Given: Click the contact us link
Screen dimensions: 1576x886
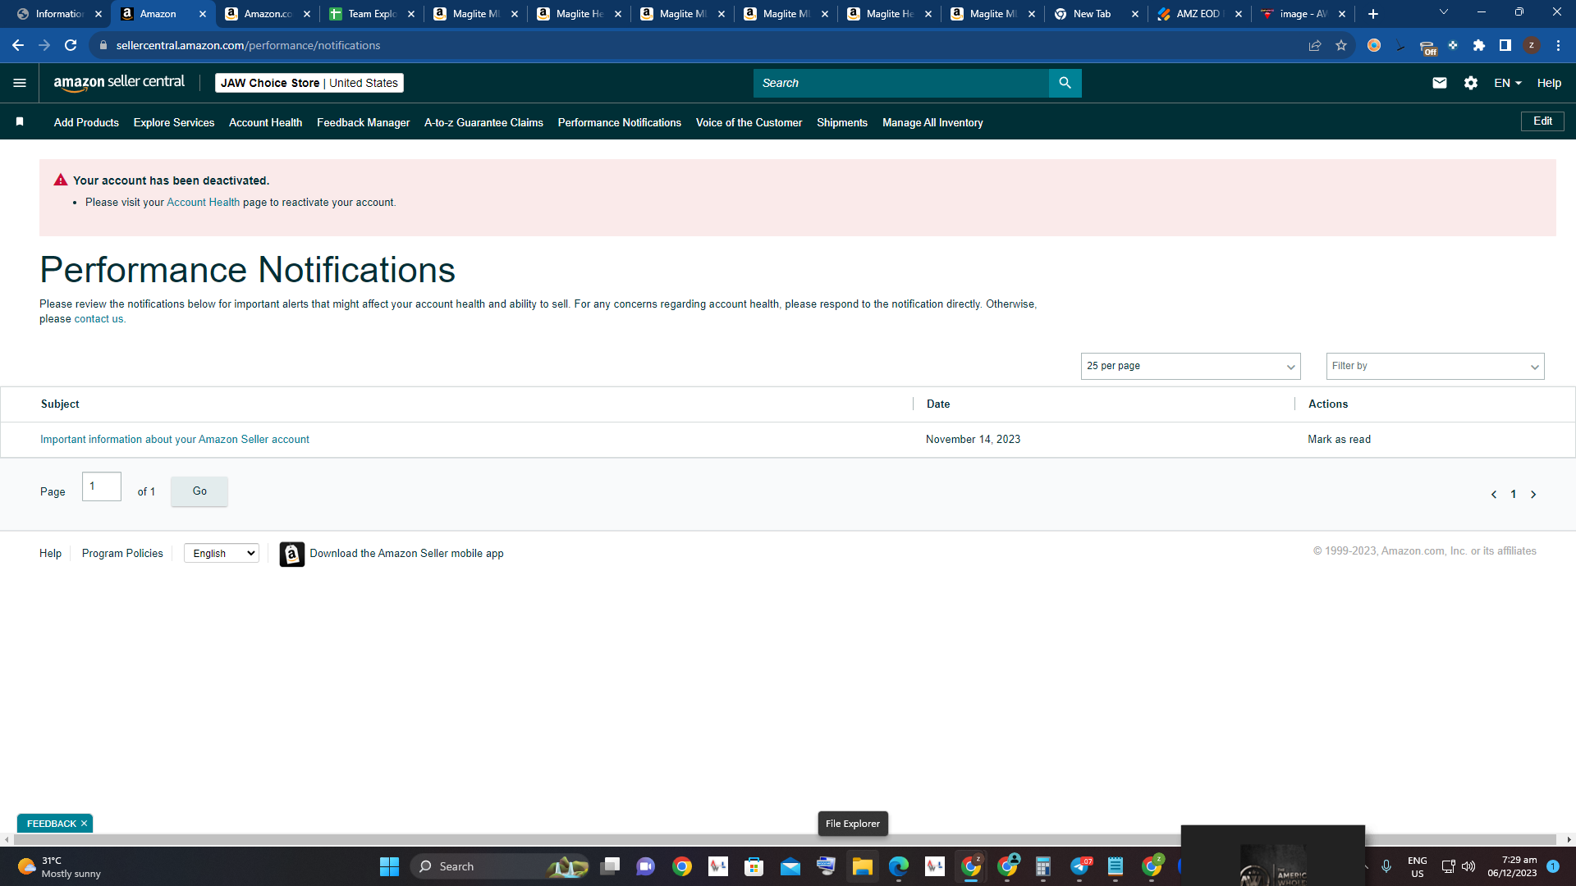Looking at the screenshot, I should pos(98,319).
